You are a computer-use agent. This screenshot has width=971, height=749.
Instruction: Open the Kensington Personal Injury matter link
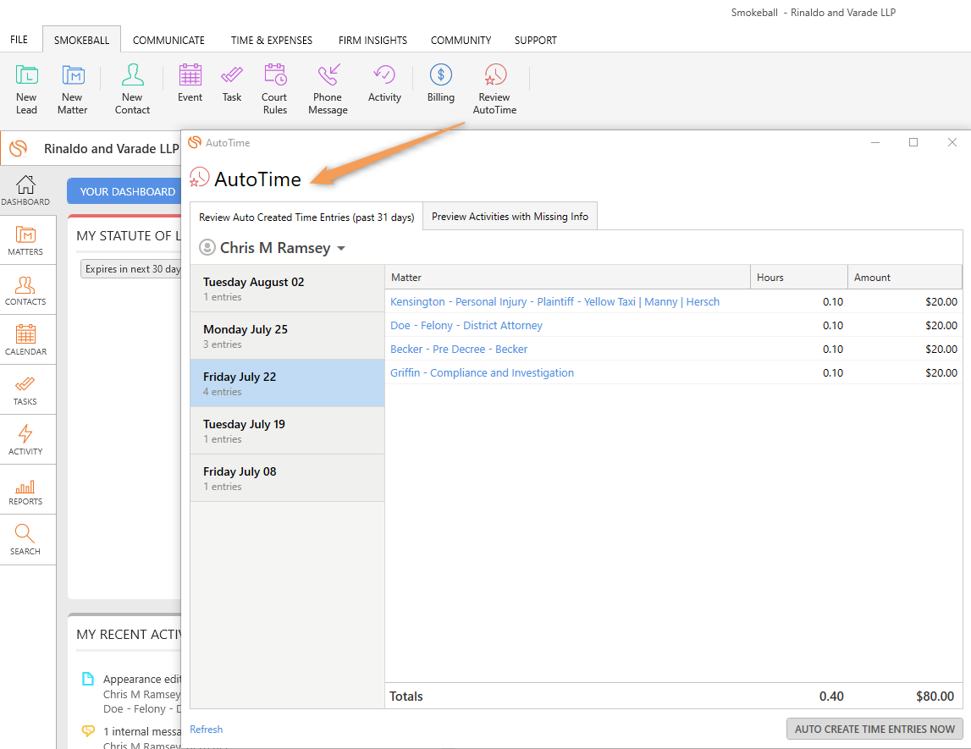[x=554, y=301]
